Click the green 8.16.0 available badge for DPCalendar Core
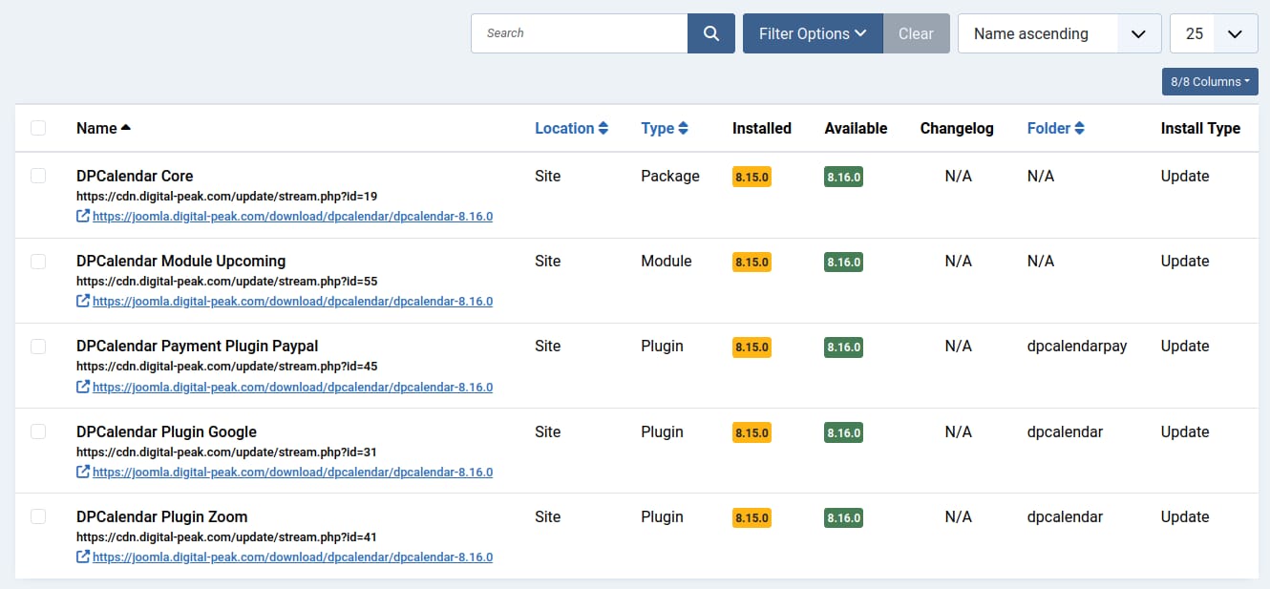 [x=843, y=177]
